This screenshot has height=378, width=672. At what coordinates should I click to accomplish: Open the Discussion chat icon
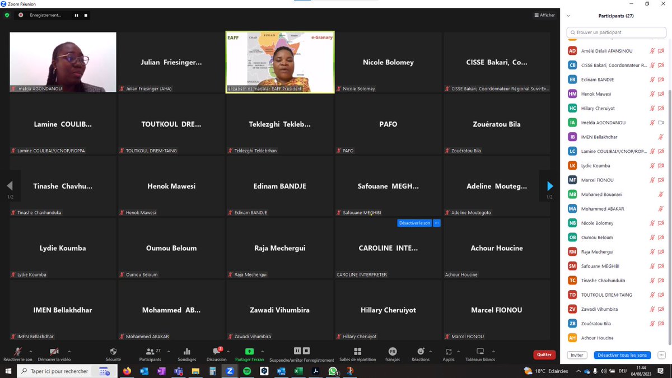click(216, 352)
